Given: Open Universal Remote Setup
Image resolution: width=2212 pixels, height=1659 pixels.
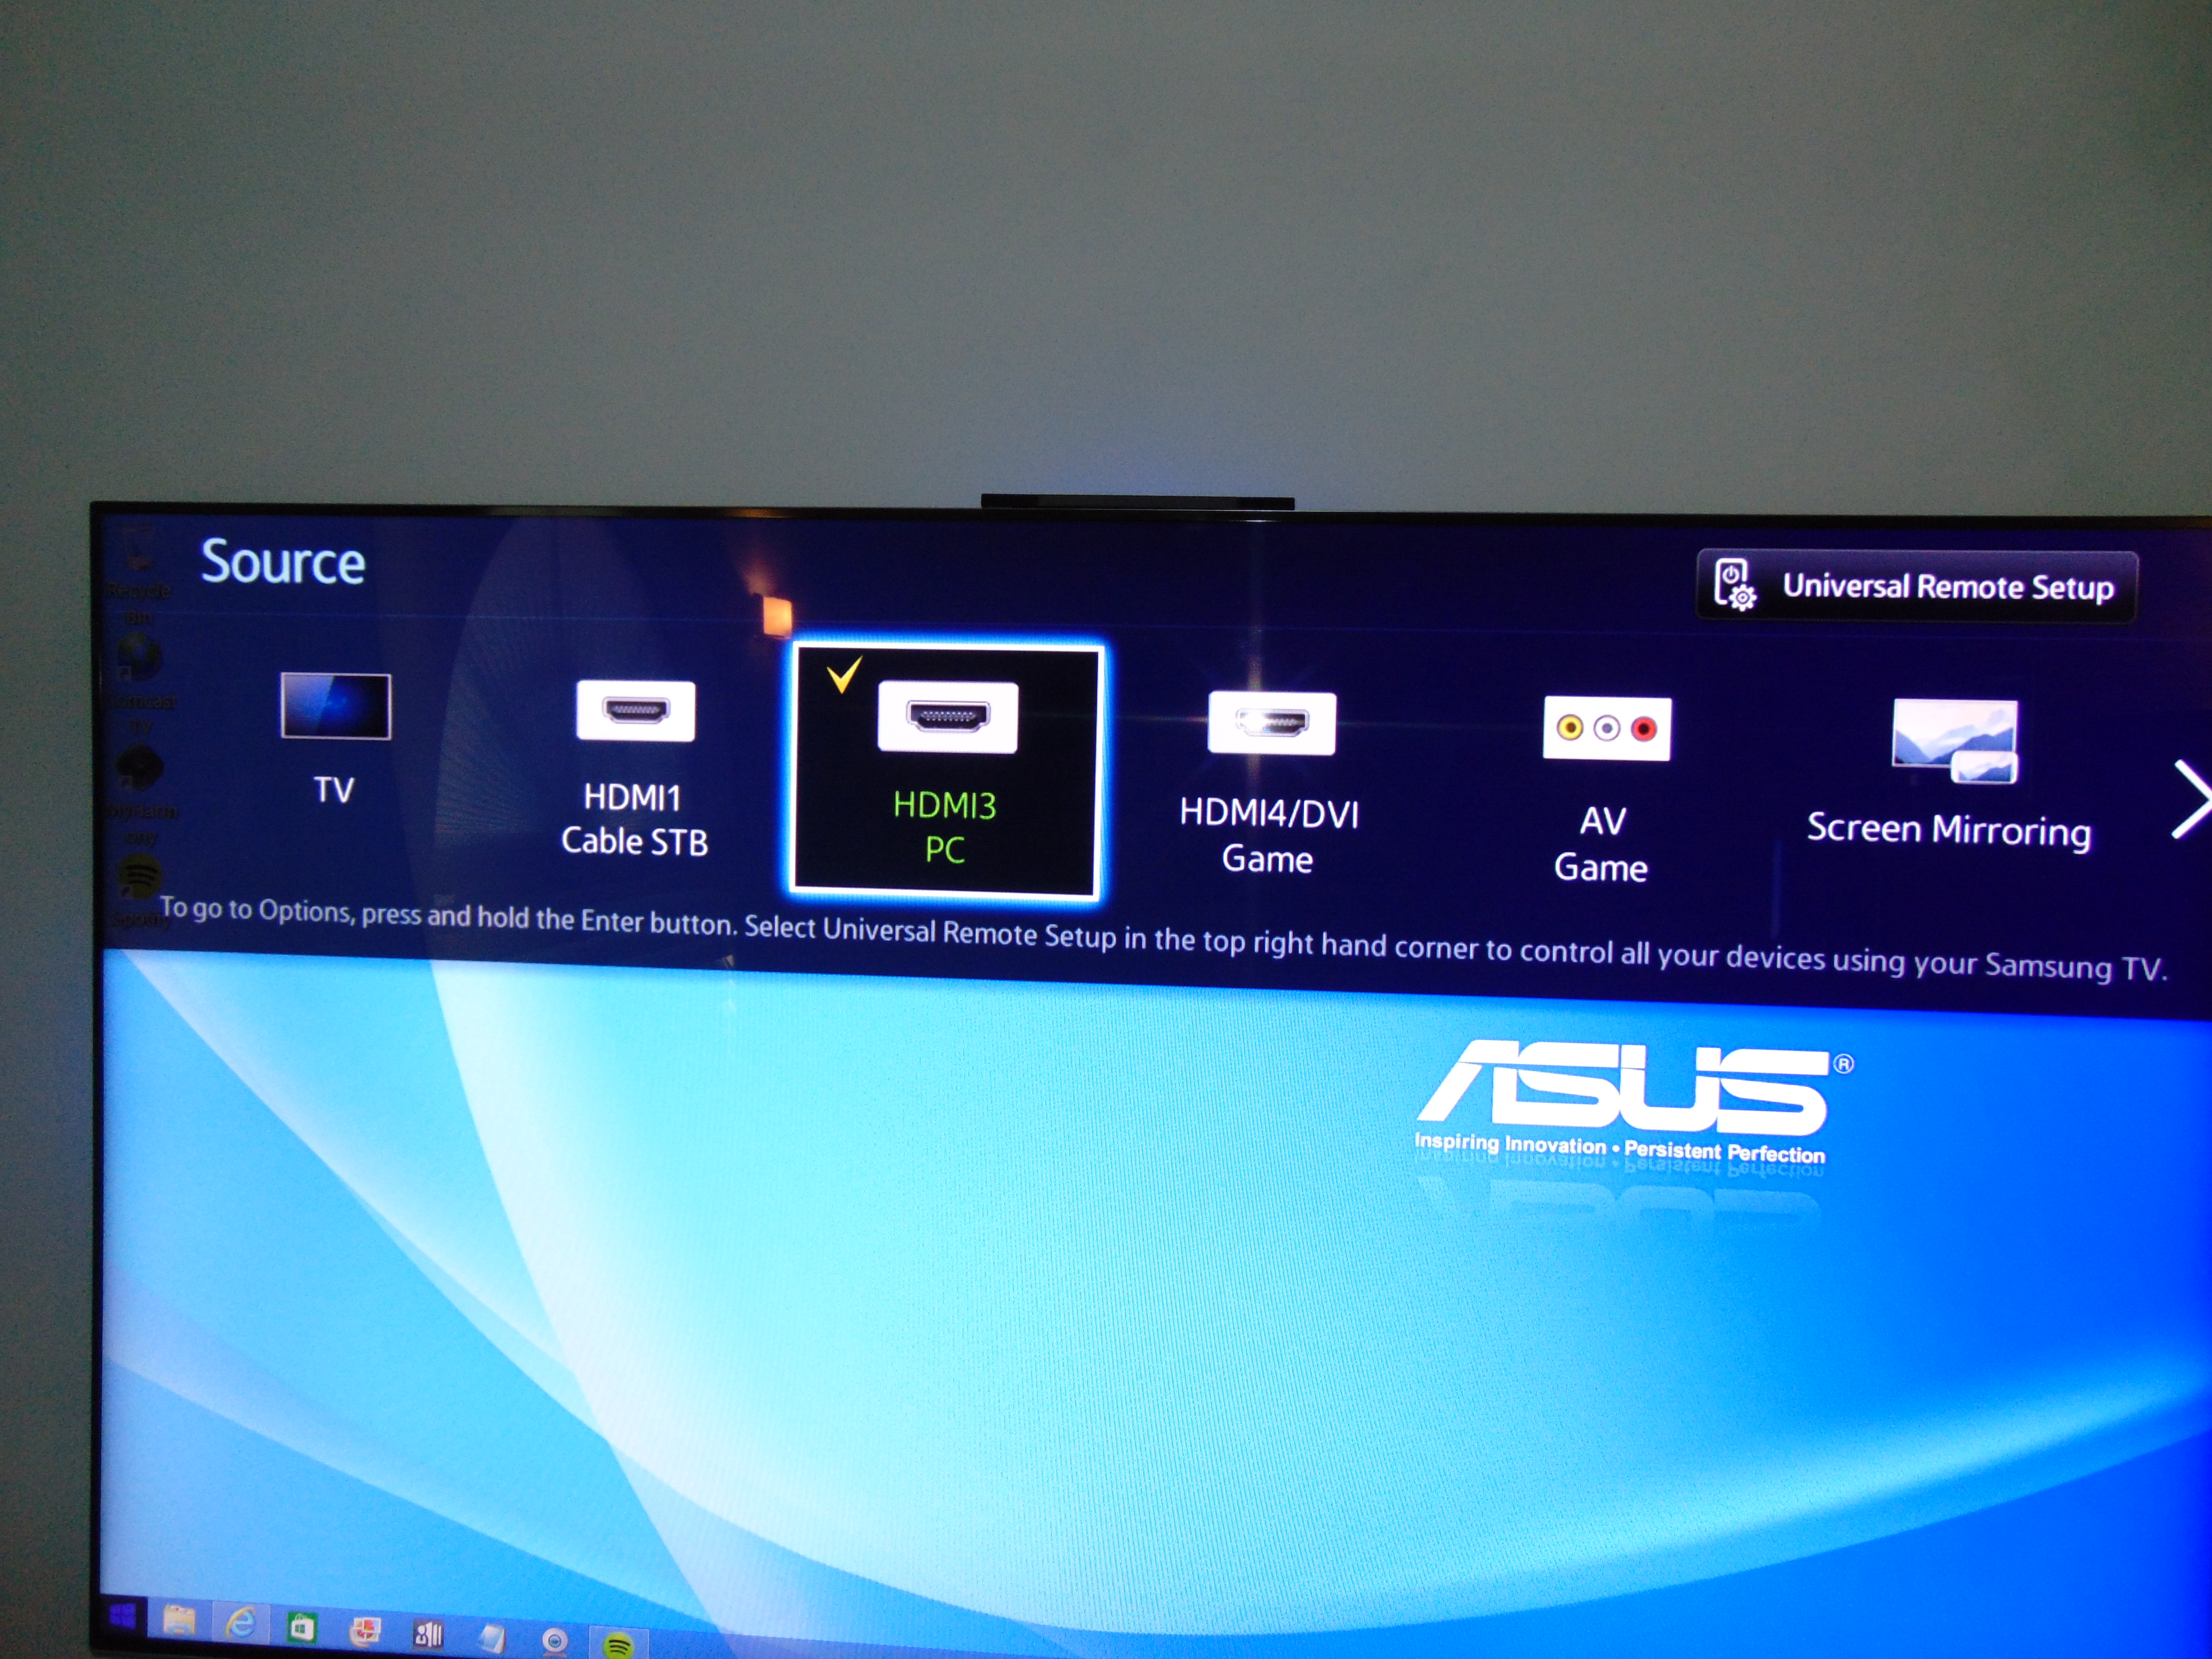Looking at the screenshot, I should coord(1916,586).
